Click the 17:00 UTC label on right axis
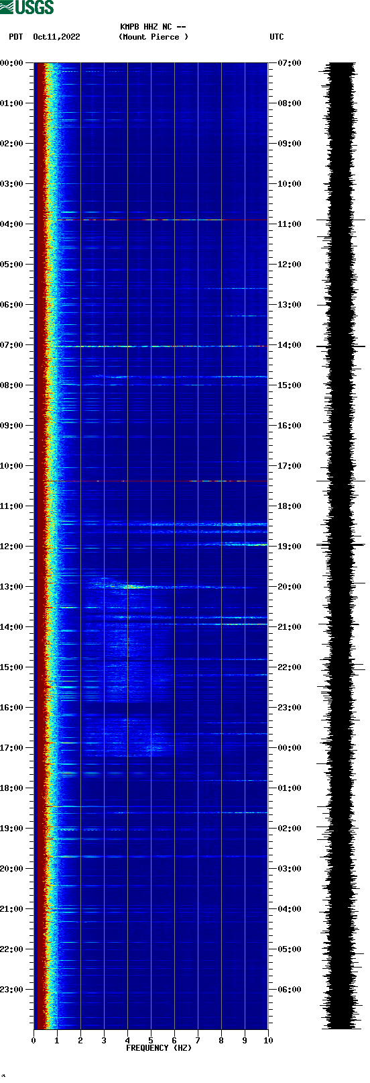Viewport: 370px width, 1083px height. point(290,466)
